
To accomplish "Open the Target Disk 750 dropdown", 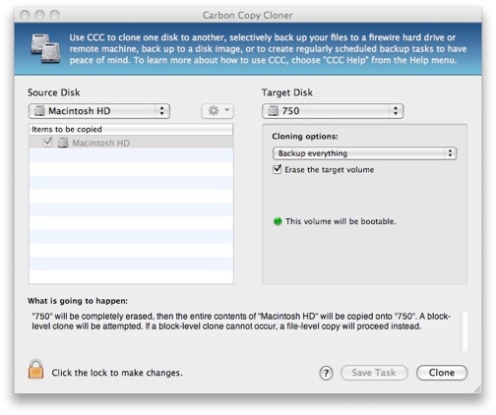I will pyautogui.click(x=333, y=111).
